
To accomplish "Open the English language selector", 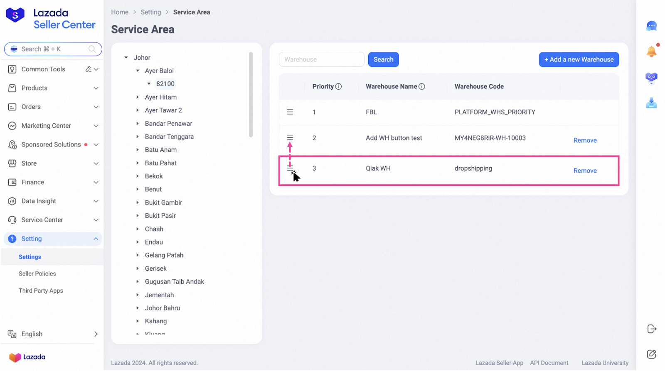I will [x=53, y=334].
